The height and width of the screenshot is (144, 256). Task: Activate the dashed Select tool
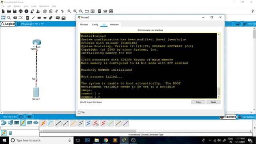tap(3, 18)
